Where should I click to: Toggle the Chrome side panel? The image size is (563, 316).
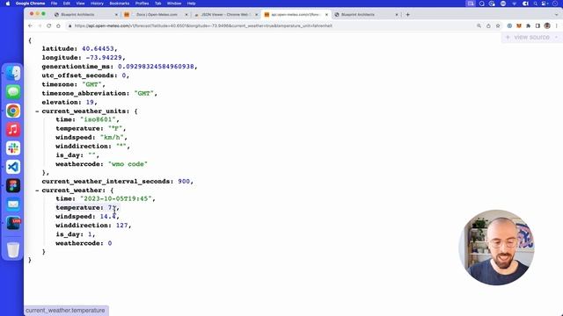point(537,25)
